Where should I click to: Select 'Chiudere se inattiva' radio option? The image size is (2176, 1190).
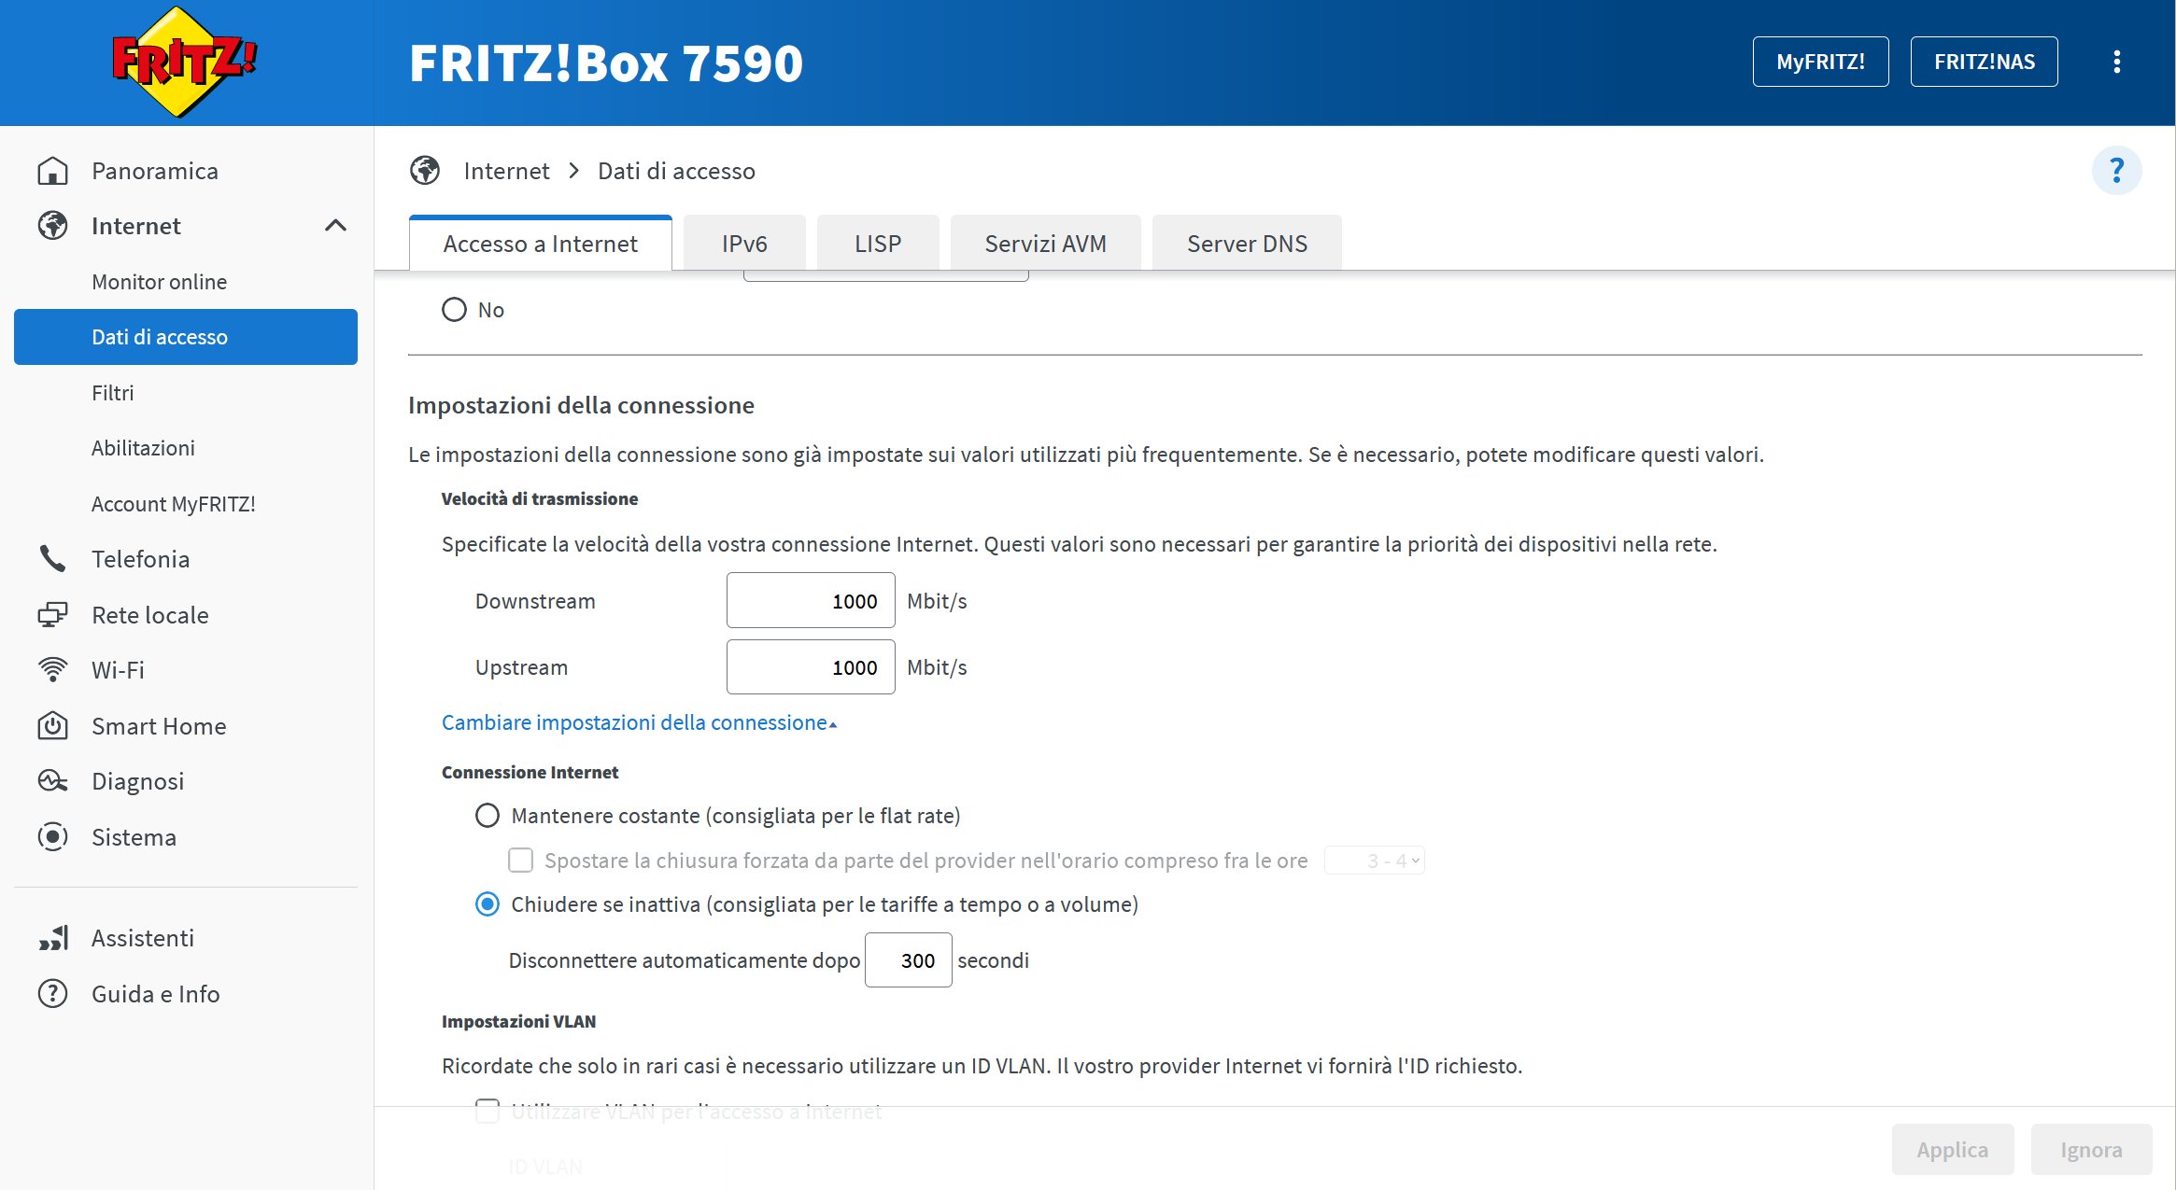[487, 904]
